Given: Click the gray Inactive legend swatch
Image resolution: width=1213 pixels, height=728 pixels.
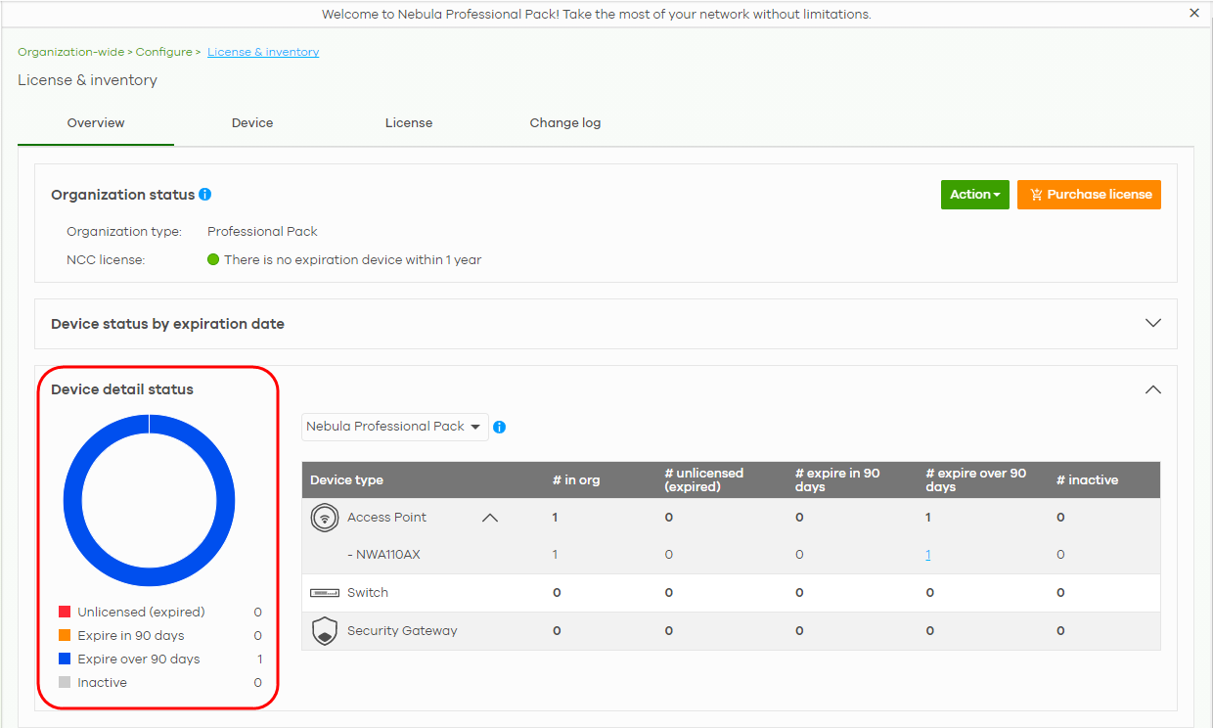Looking at the screenshot, I should [x=65, y=682].
